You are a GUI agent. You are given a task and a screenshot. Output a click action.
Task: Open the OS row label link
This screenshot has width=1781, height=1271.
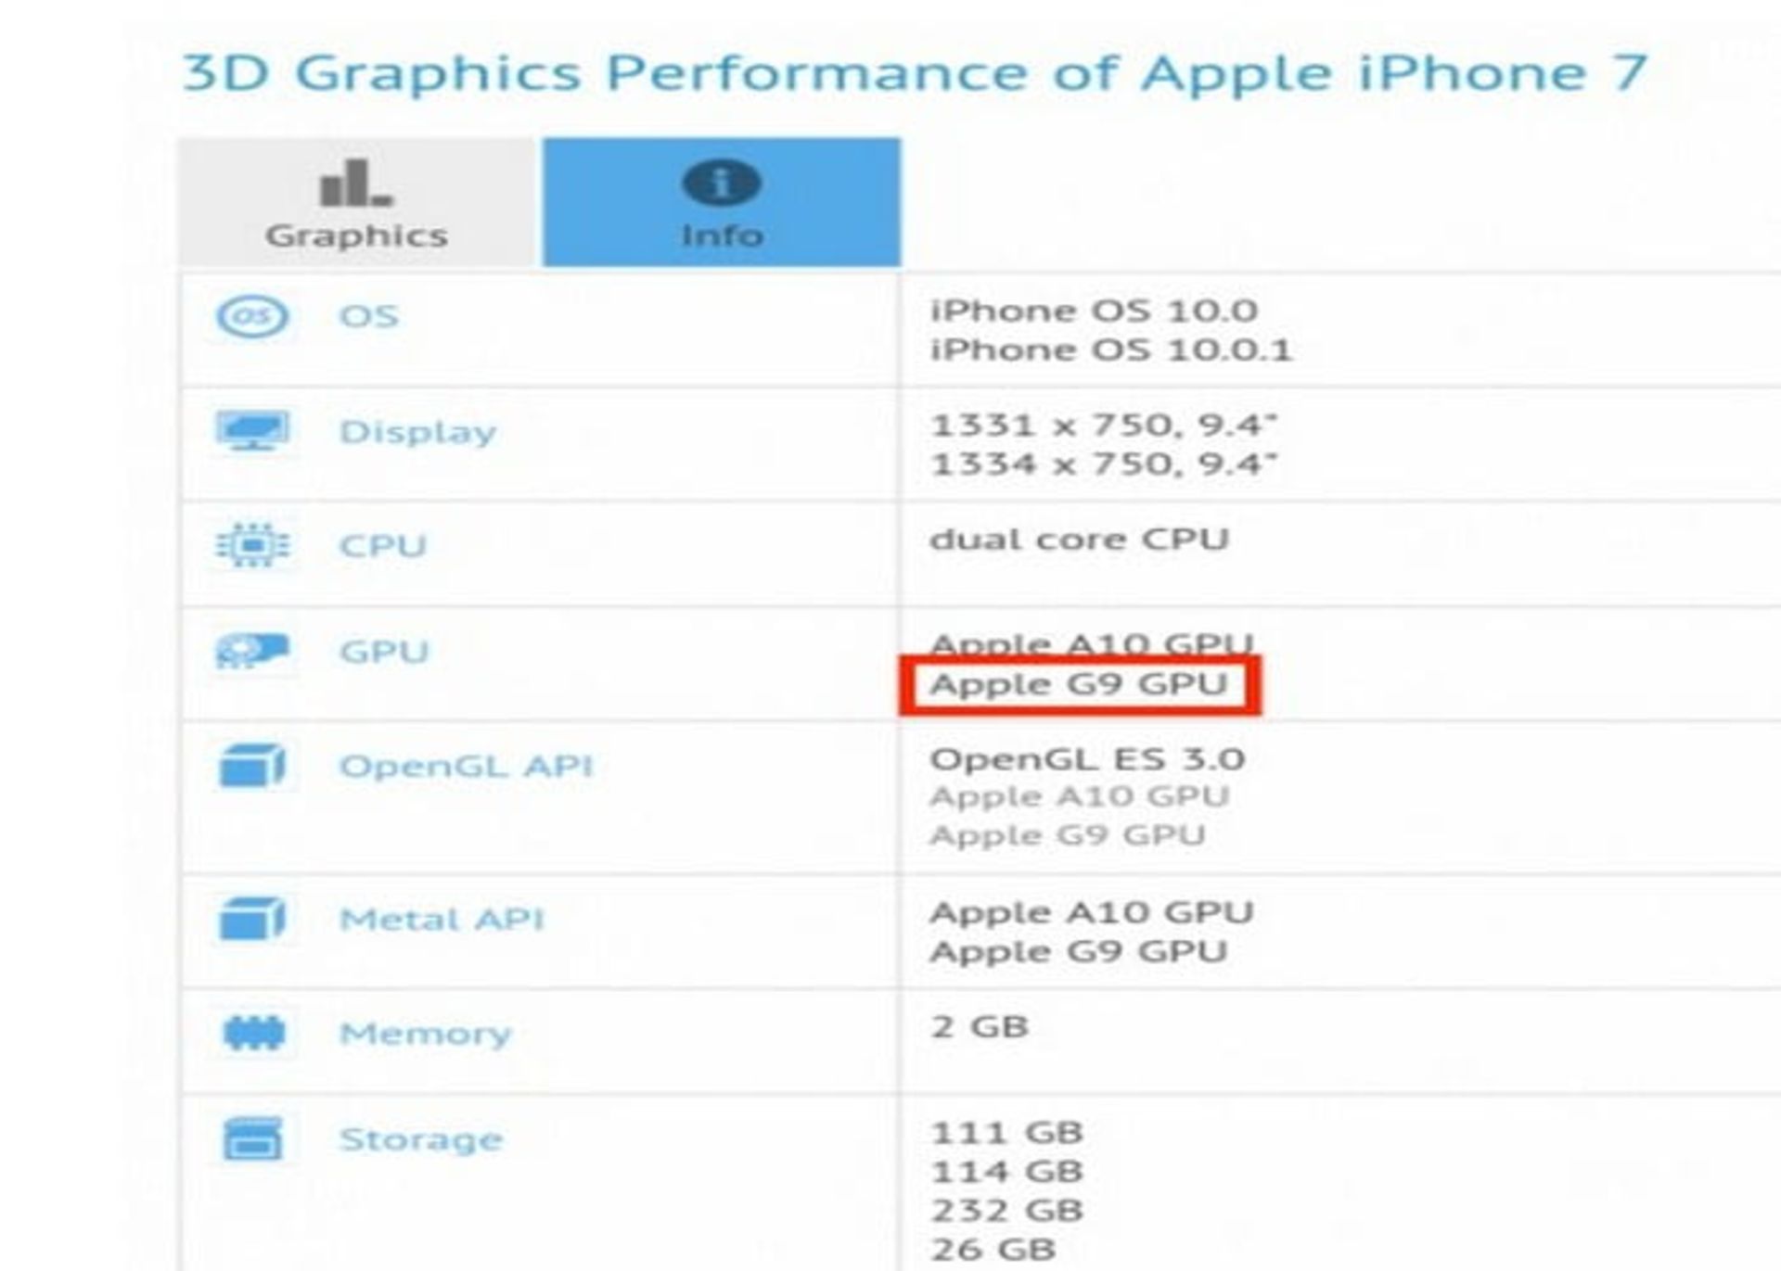371,317
